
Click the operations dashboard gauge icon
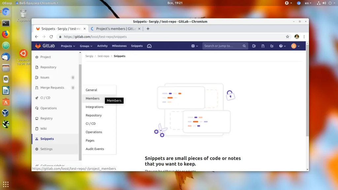[x=149, y=46]
